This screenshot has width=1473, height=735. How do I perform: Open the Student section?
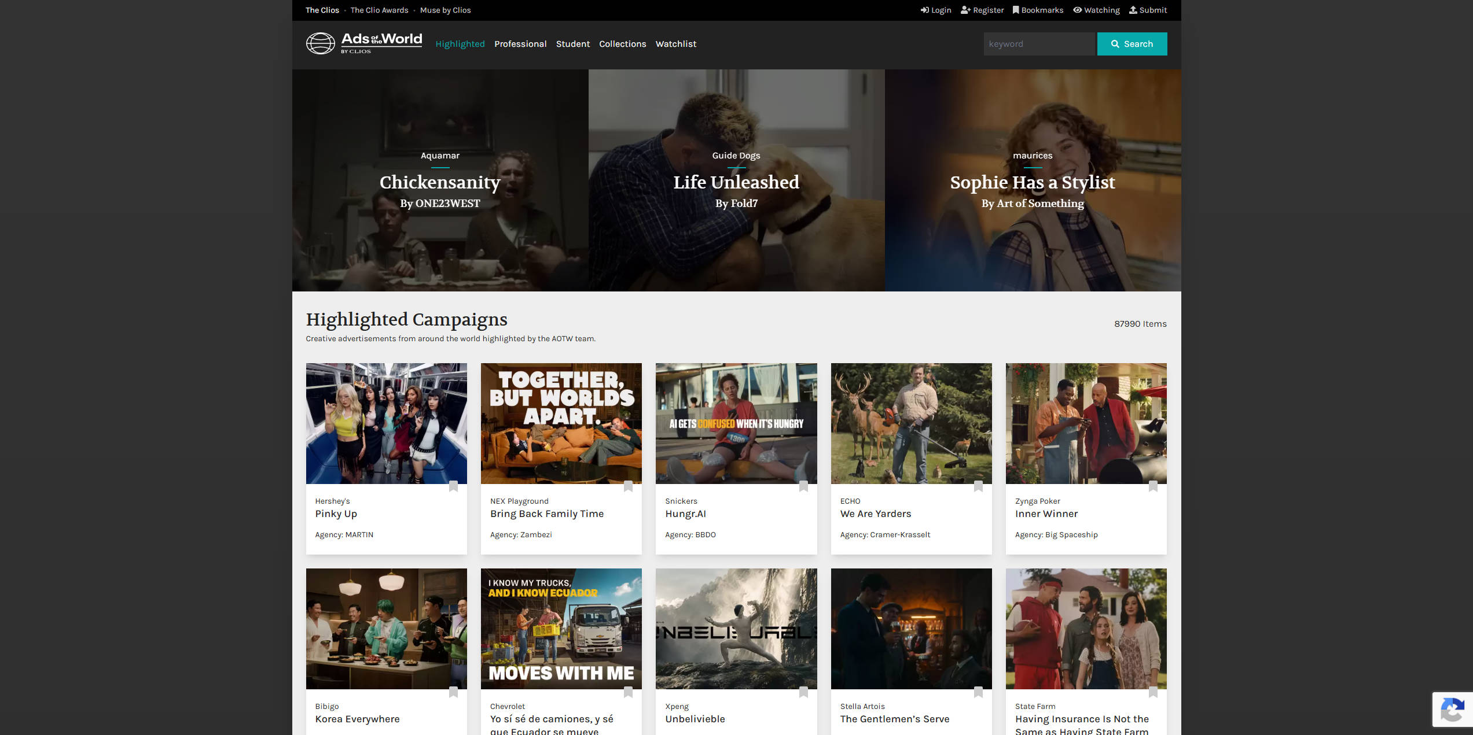coord(573,44)
